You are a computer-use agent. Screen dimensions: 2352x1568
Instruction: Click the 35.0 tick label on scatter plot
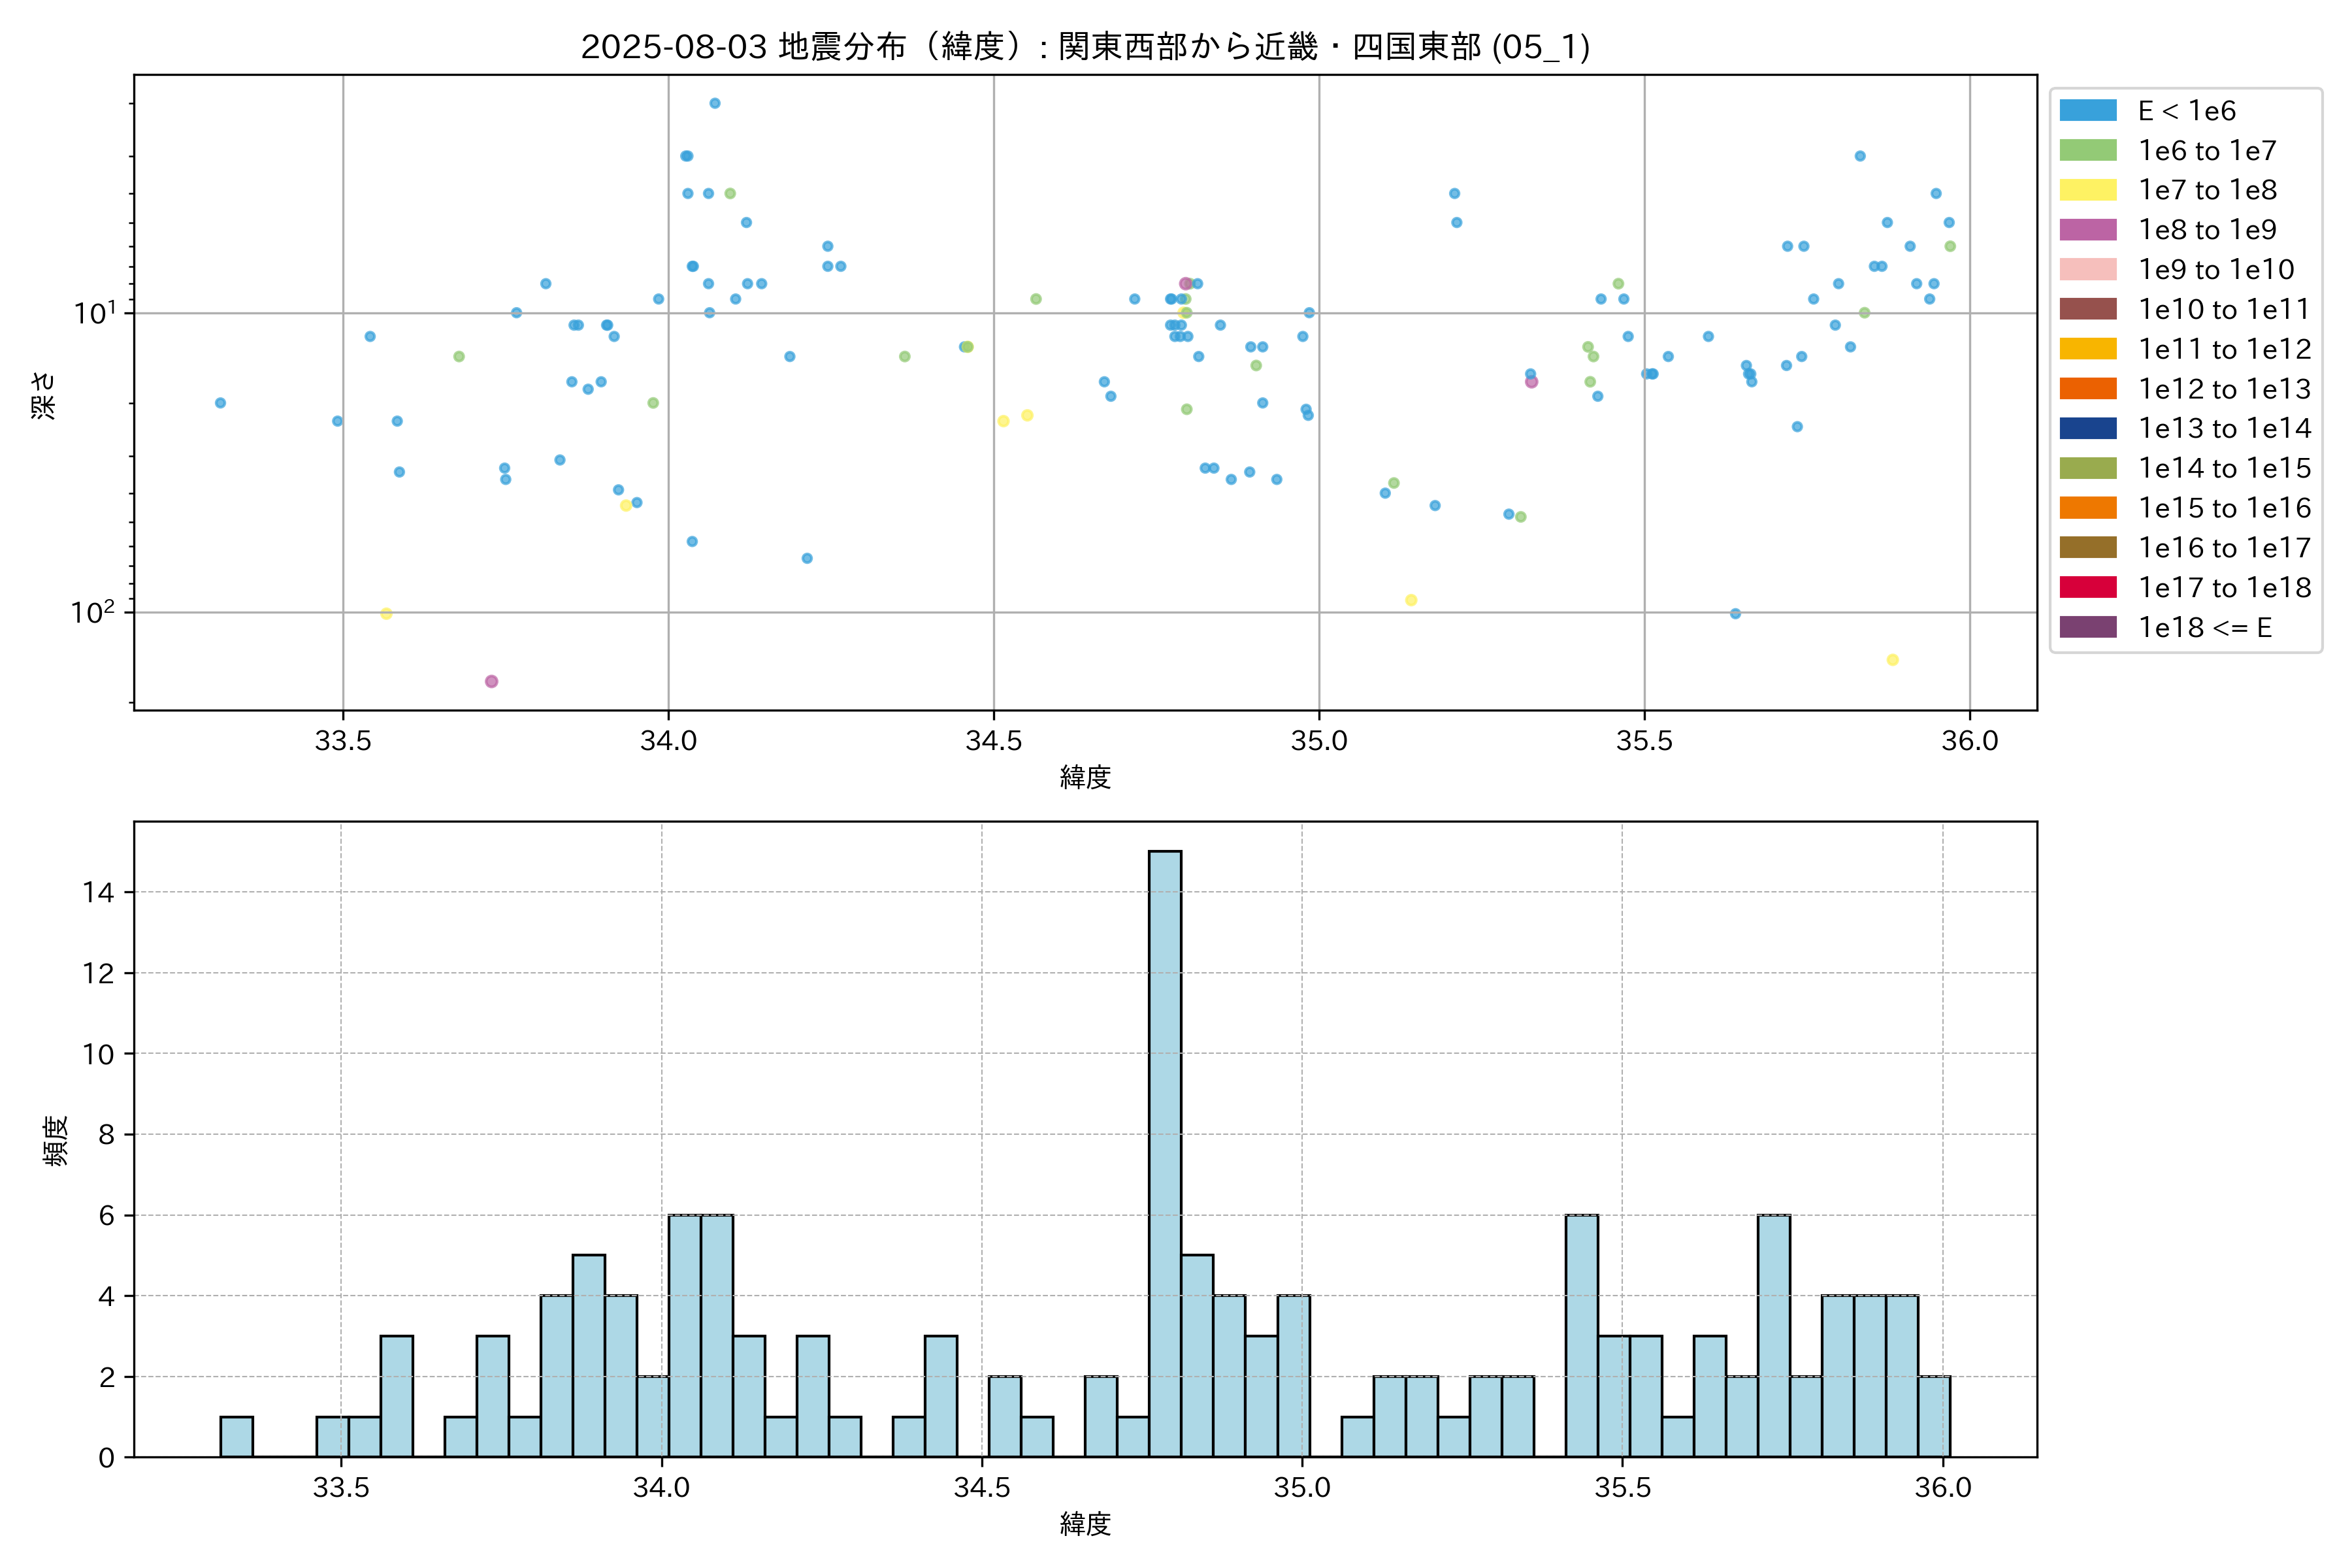[x=1319, y=741]
